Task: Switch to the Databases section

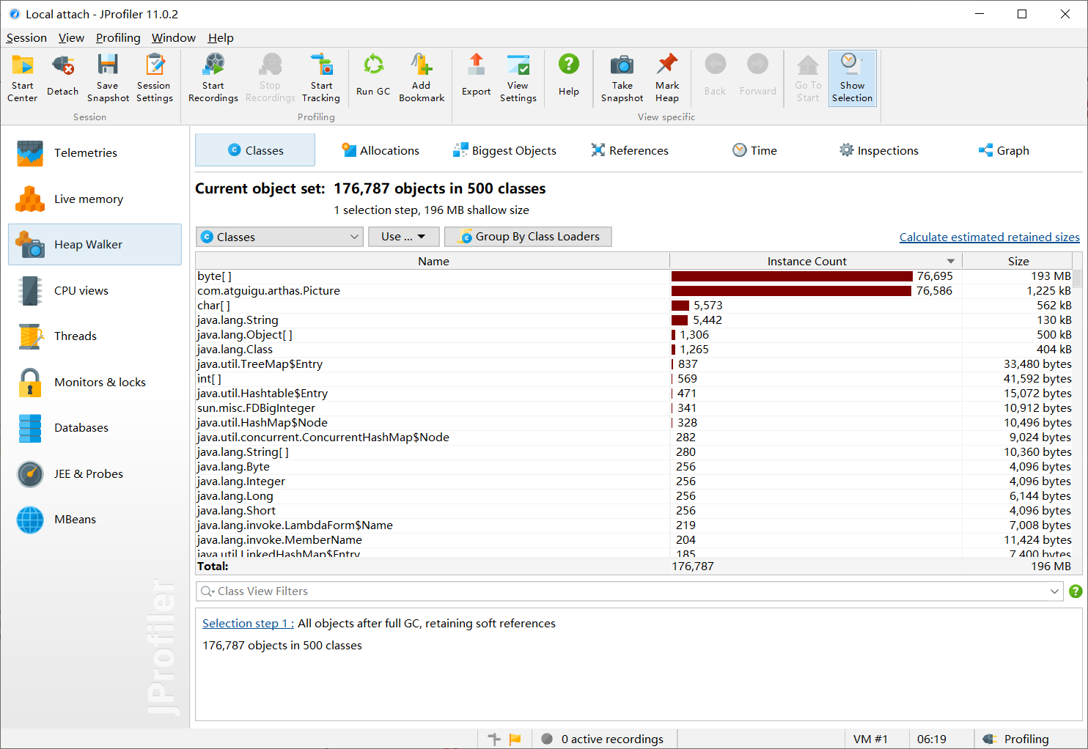Action: click(95, 428)
